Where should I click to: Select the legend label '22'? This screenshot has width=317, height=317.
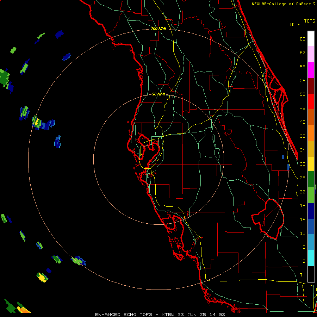303,192
